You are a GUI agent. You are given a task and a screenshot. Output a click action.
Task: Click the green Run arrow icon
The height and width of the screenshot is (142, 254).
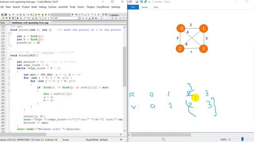39,15
